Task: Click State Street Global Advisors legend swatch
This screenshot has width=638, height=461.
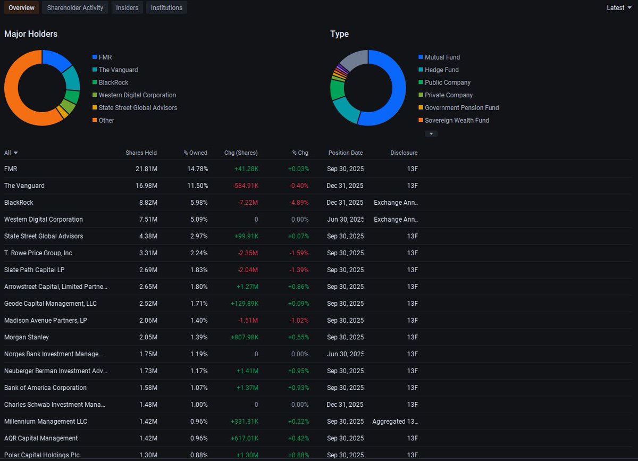Action: pyautogui.click(x=95, y=107)
